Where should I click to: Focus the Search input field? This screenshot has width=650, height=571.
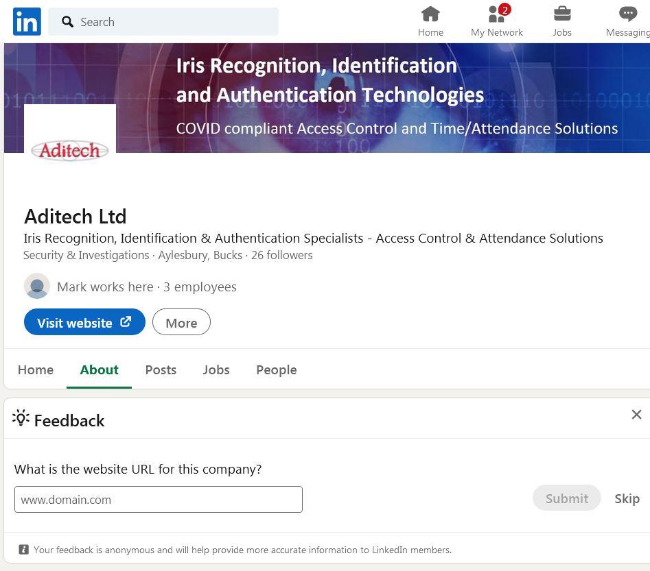[x=163, y=21]
